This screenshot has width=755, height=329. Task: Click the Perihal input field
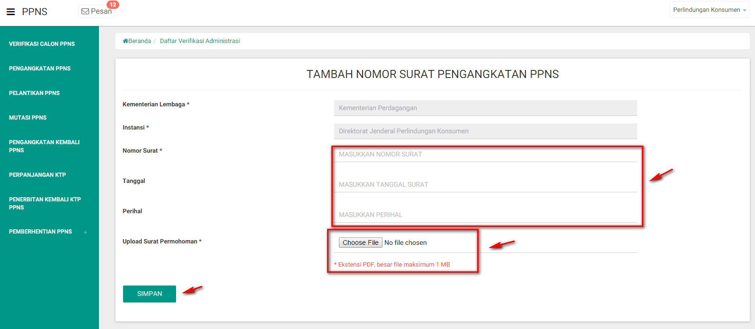click(x=485, y=215)
